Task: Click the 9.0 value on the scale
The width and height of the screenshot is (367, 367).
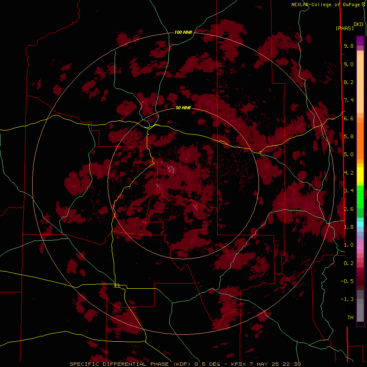Action: click(x=349, y=64)
